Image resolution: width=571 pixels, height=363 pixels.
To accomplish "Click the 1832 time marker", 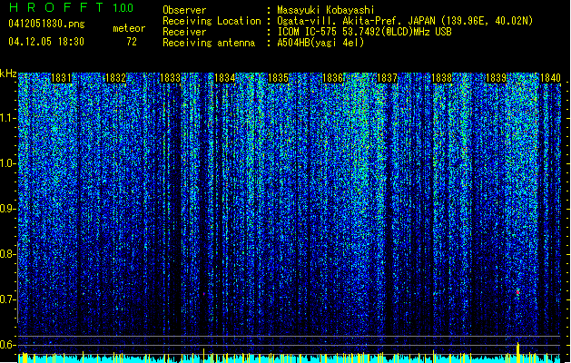I will pyautogui.click(x=115, y=78).
